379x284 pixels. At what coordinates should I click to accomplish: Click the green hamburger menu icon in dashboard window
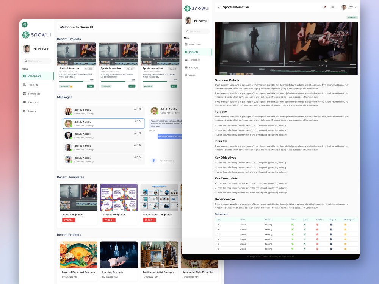pyautogui.click(x=25, y=24)
